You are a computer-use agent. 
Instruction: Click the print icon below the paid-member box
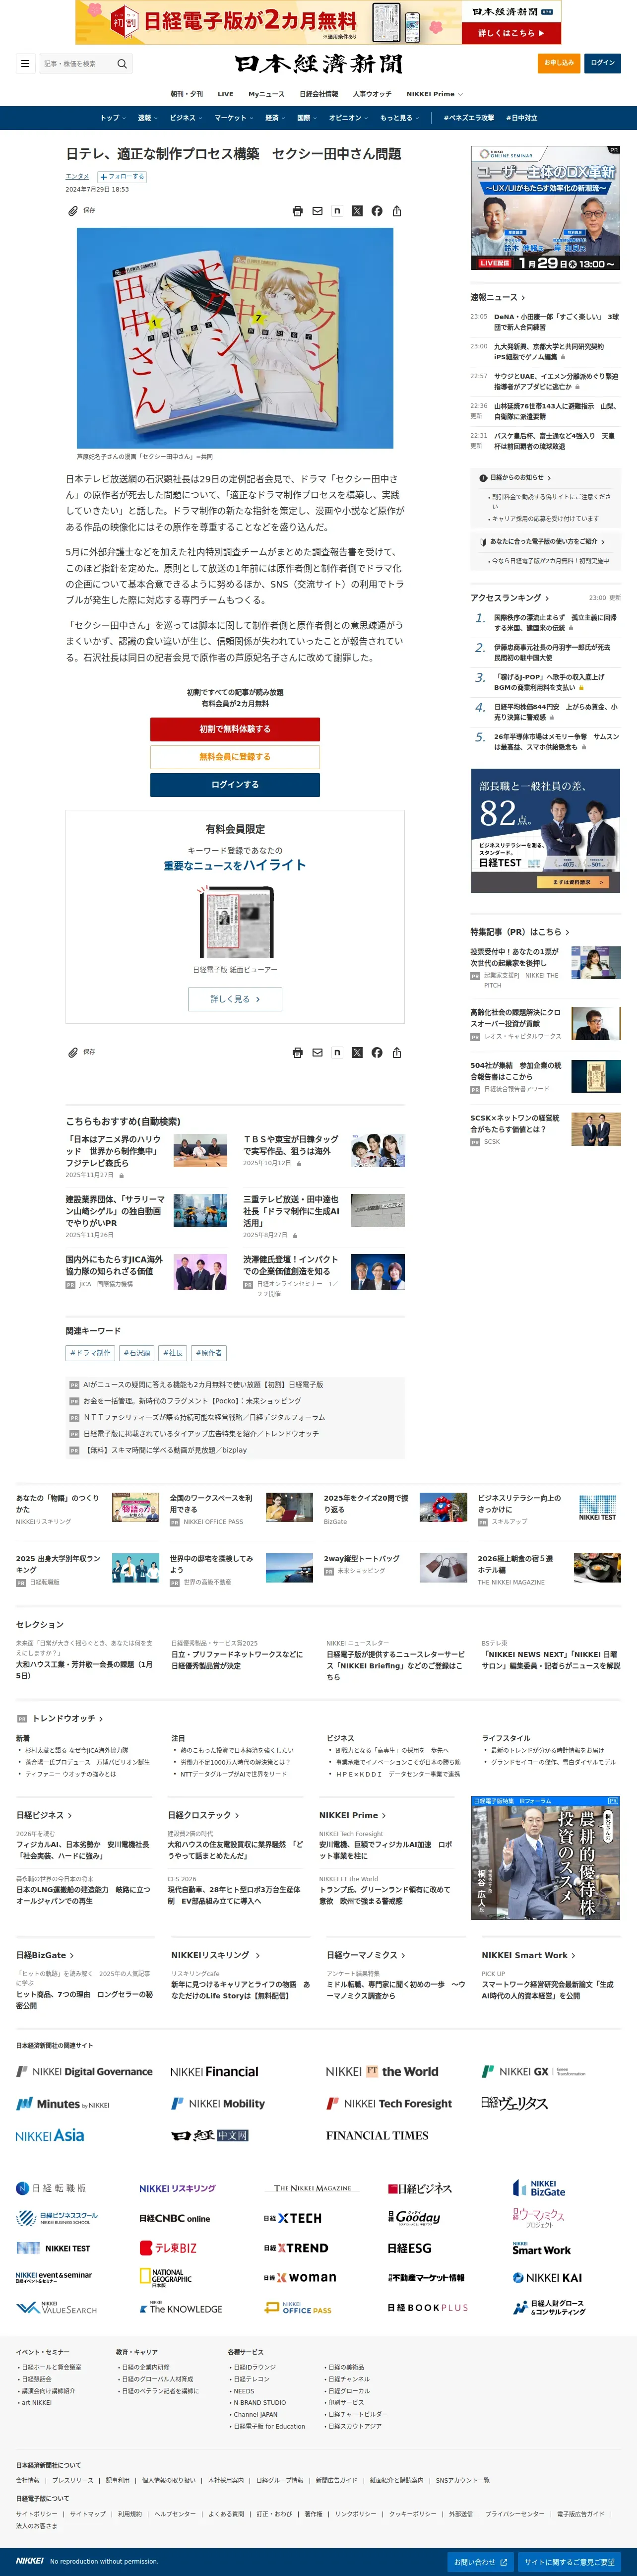tap(297, 1053)
